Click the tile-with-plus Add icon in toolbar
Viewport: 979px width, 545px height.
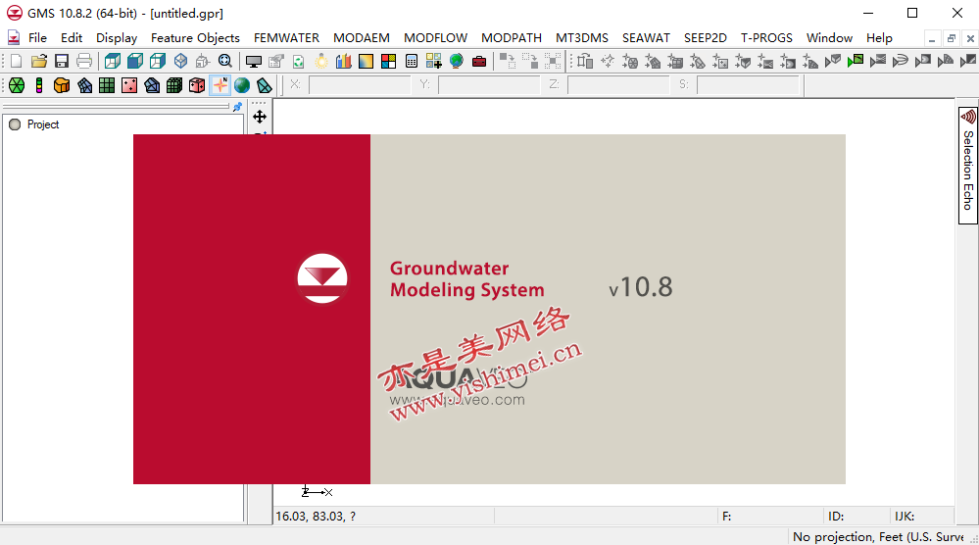click(x=433, y=61)
